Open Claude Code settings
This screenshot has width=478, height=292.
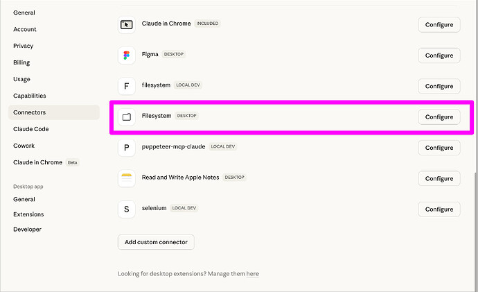pyautogui.click(x=30, y=129)
